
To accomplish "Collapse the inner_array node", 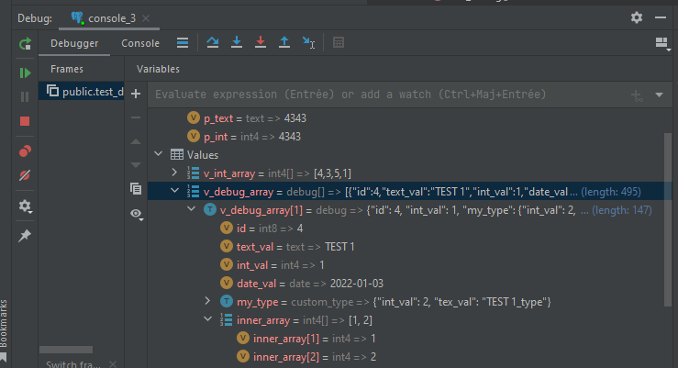I will tap(207, 319).
